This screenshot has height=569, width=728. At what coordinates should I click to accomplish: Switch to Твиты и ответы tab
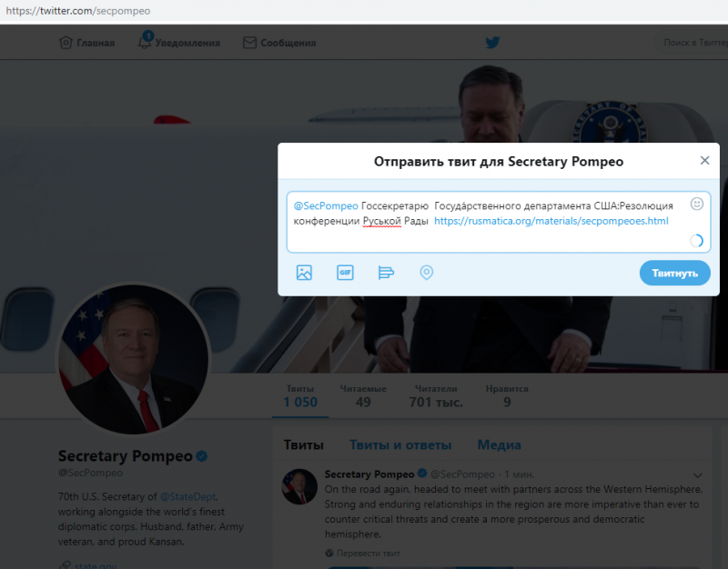click(x=400, y=444)
